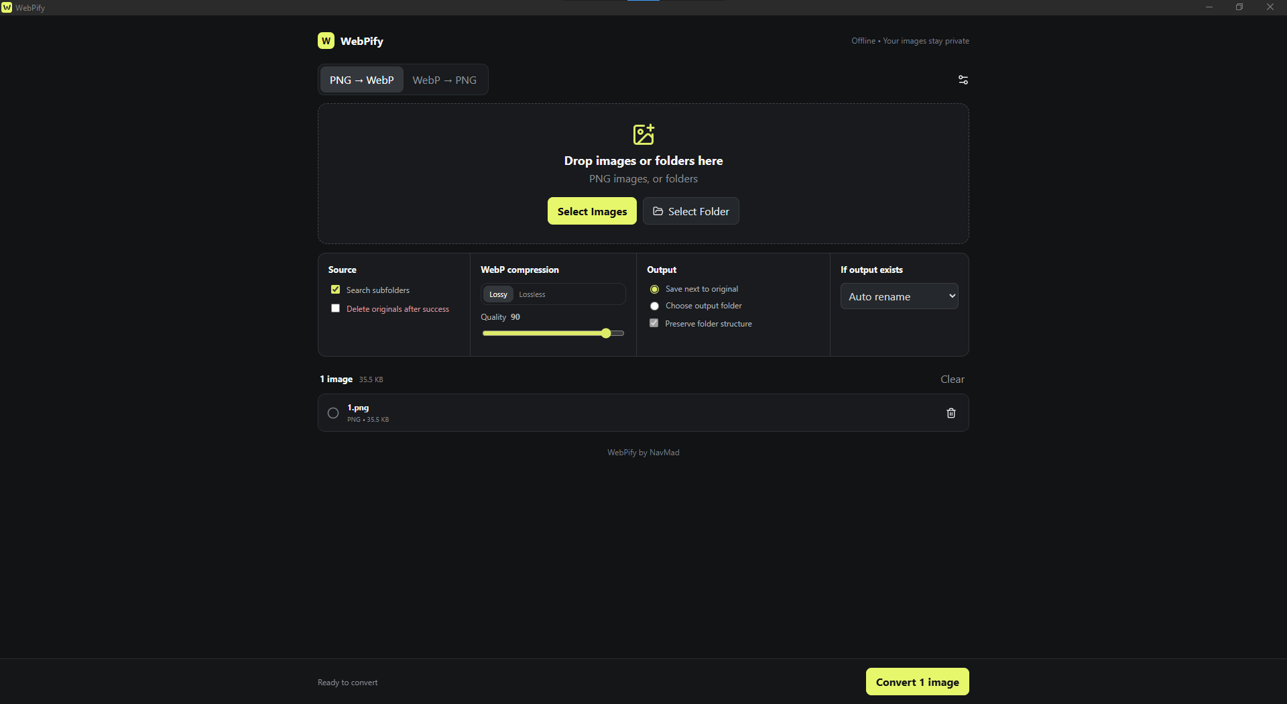Screen dimensions: 1287x704
Task: Click the 1.png file name
Action: point(358,408)
